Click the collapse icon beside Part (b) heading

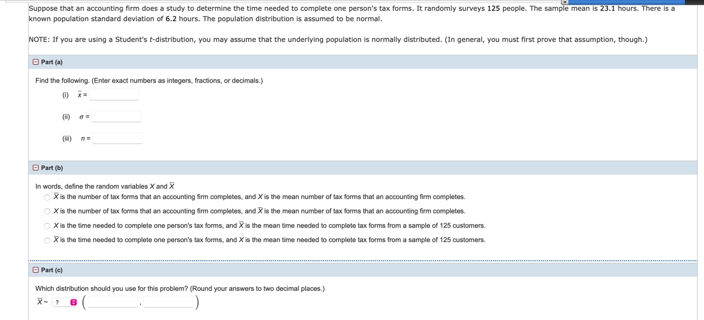(x=35, y=167)
